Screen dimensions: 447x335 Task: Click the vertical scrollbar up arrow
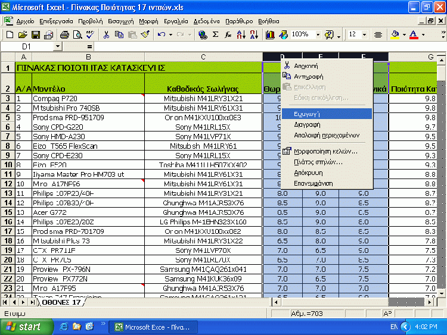pyautogui.click(x=441, y=60)
